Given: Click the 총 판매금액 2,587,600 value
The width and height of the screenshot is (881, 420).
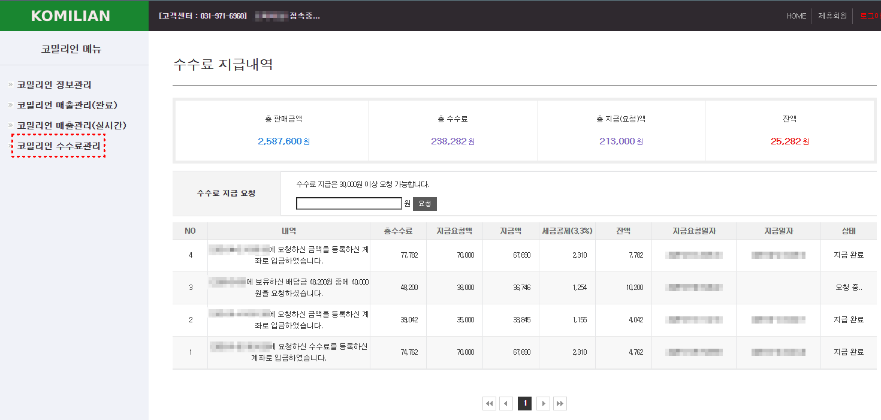Looking at the screenshot, I should 280,141.
